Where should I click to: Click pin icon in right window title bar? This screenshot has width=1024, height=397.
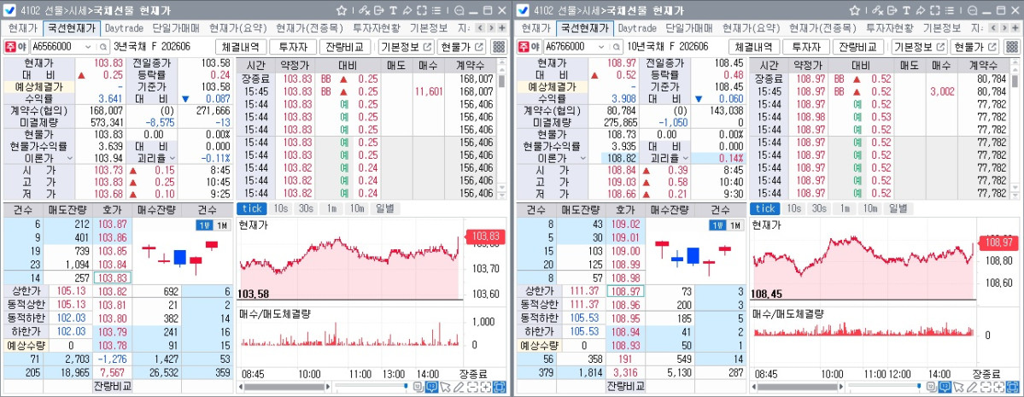click(x=920, y=10)
